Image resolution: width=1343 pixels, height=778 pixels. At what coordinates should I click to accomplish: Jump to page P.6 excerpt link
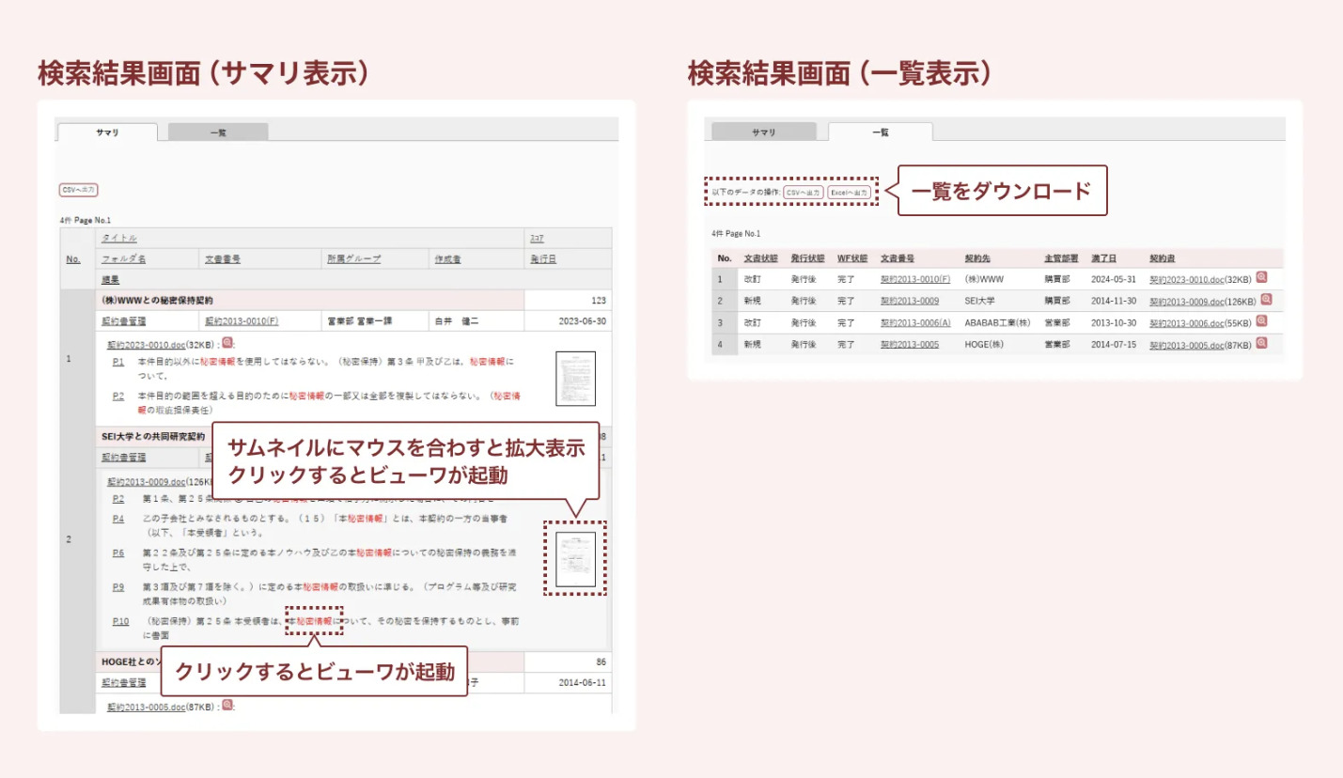(118, 552)
